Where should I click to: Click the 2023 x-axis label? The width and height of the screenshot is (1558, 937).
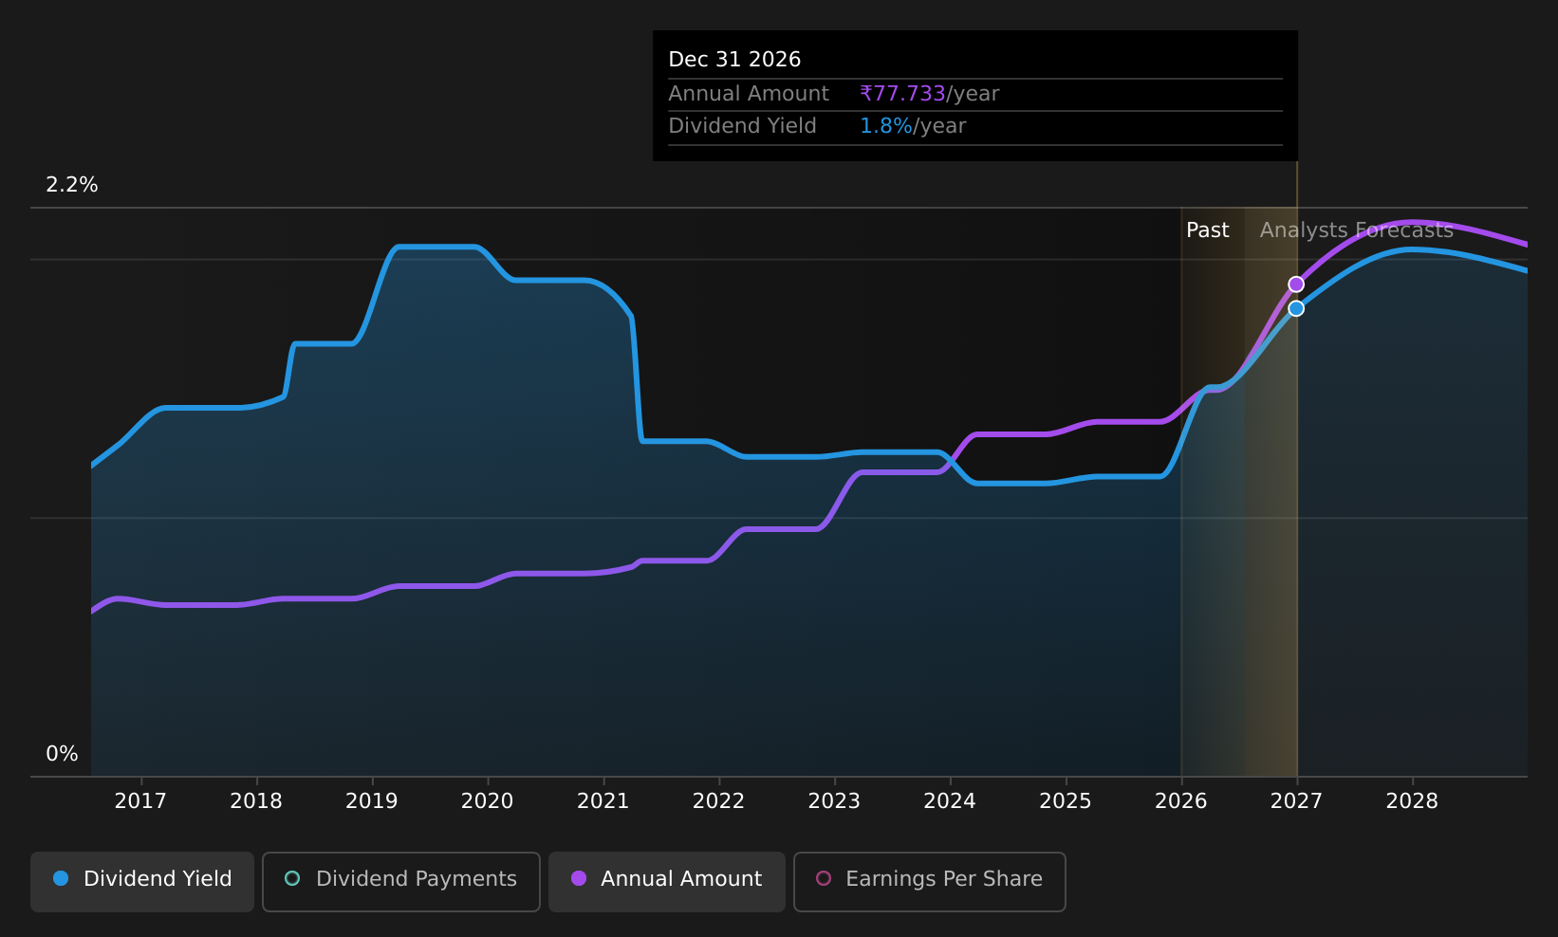[x=834, y=801]
